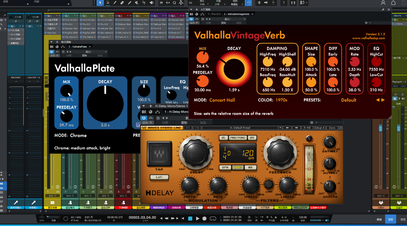Enable PING PONG mode in H-Delay
Image resolution: width=407 pixels, height=228 pixels.
pyautogui.click(x=238, y=138)
